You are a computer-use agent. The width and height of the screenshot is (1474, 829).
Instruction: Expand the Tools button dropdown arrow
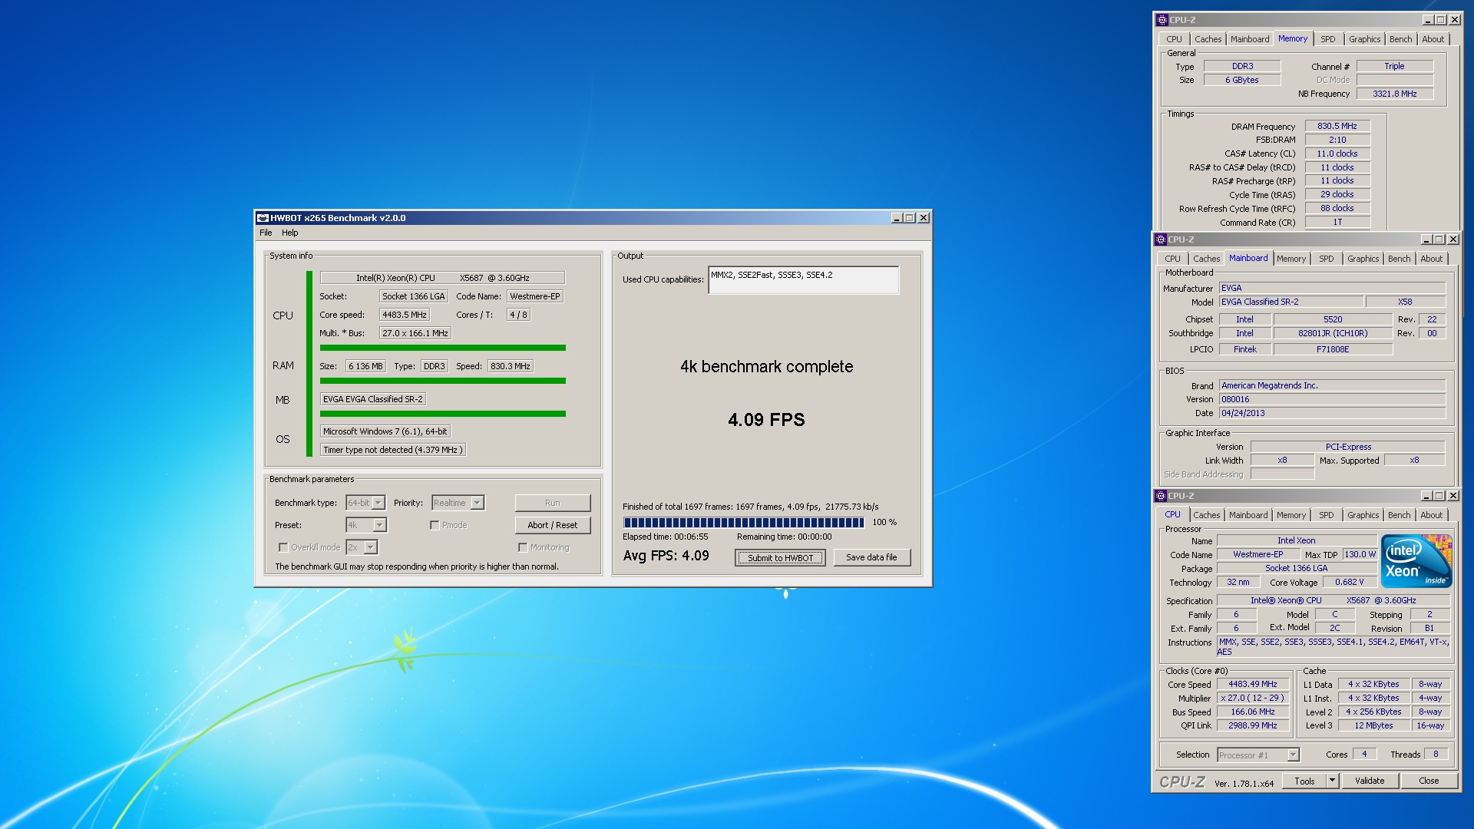[x=1332, y=781]
